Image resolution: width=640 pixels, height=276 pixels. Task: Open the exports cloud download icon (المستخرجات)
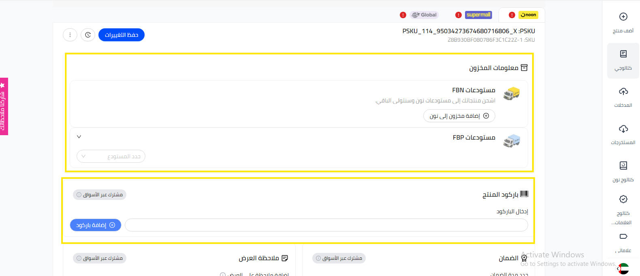[623, 129]
